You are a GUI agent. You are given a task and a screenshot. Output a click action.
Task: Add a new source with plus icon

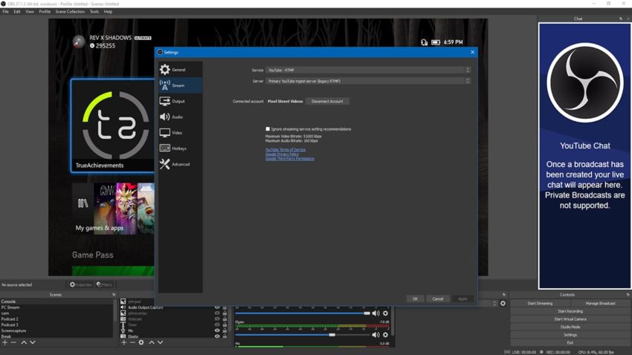point(124,342)
